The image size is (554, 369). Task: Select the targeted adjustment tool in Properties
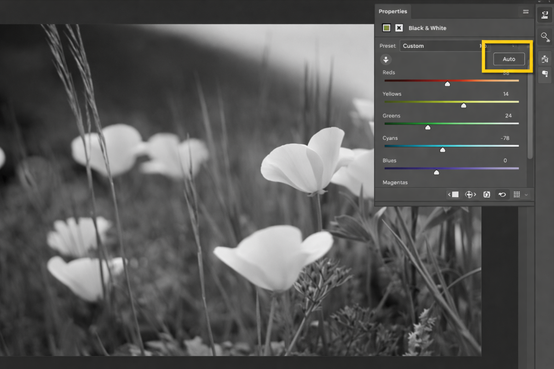385,59
